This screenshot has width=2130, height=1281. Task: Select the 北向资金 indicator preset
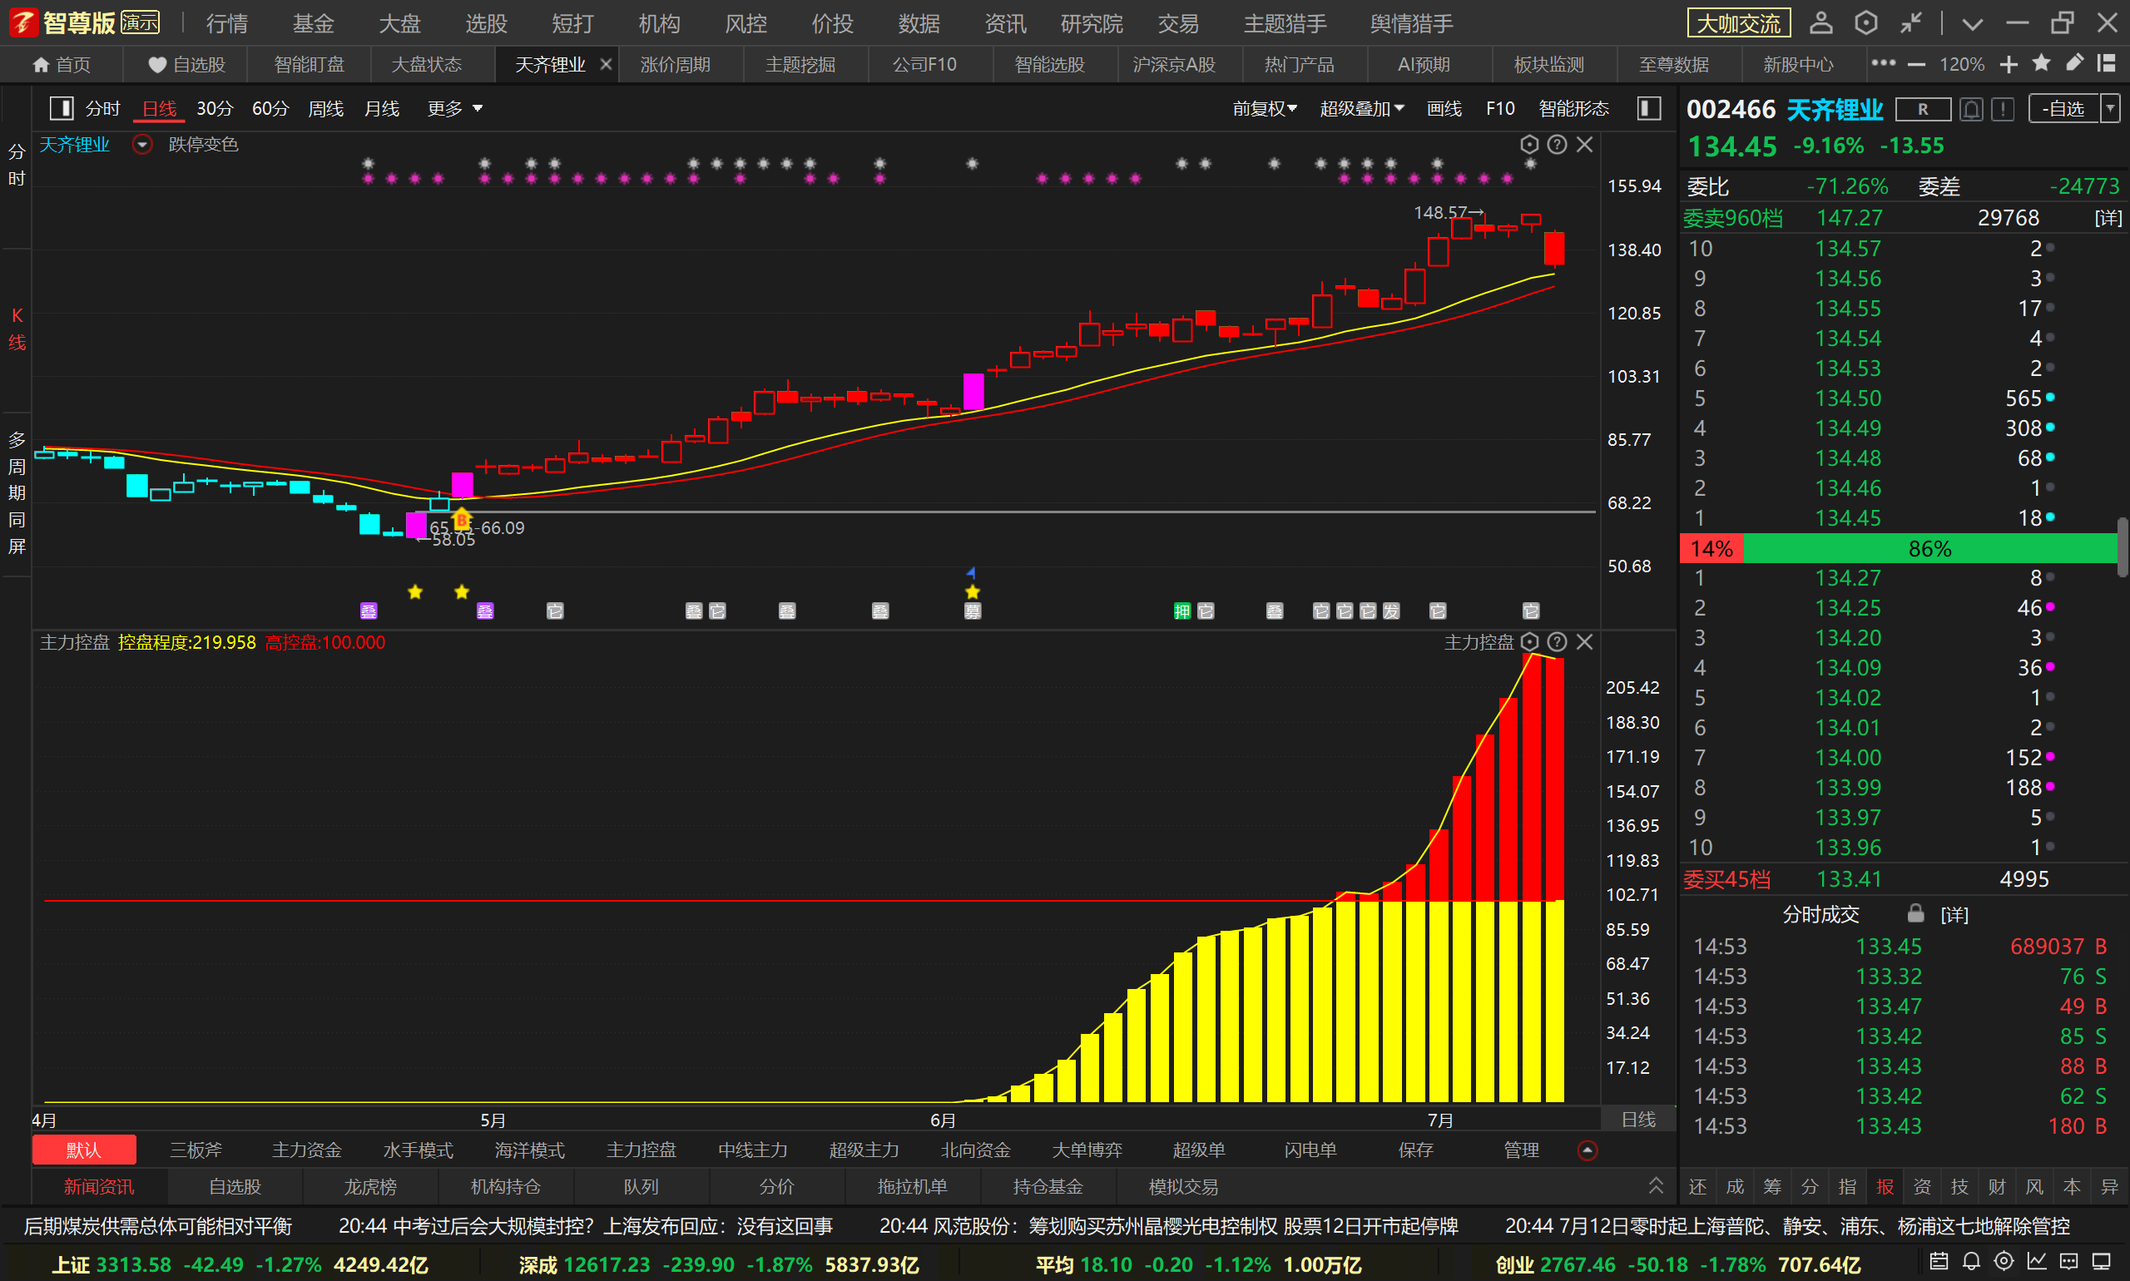(x=976, y=1150)
